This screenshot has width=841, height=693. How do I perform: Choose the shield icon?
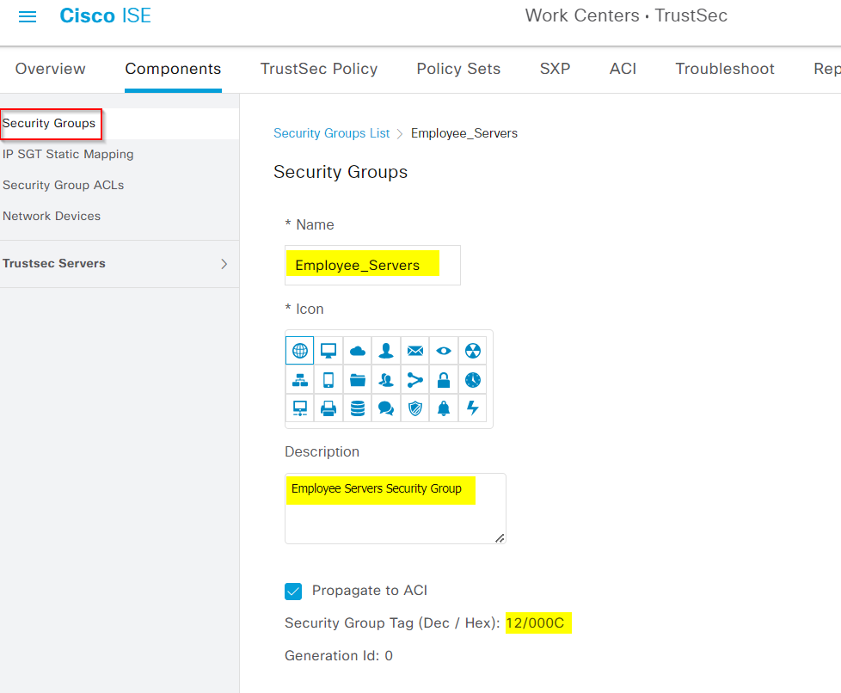(415, 408)
